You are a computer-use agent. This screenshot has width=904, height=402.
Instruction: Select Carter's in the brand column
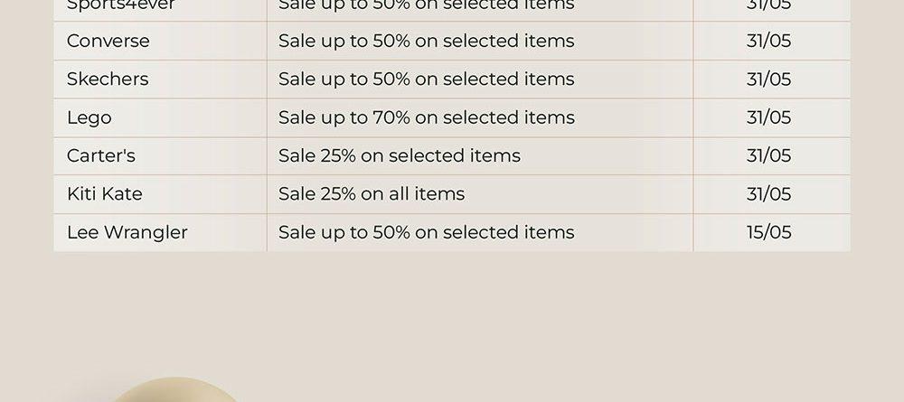coord(101,155)
